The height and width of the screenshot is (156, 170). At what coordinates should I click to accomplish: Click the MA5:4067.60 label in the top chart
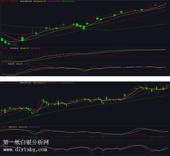(x=26, y=1)
